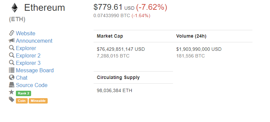Open the Source Code link
270x122 pixels.
pos(32,85)
